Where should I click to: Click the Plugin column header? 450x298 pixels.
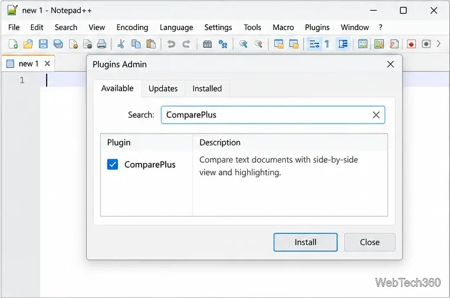[x=146, y=143]
